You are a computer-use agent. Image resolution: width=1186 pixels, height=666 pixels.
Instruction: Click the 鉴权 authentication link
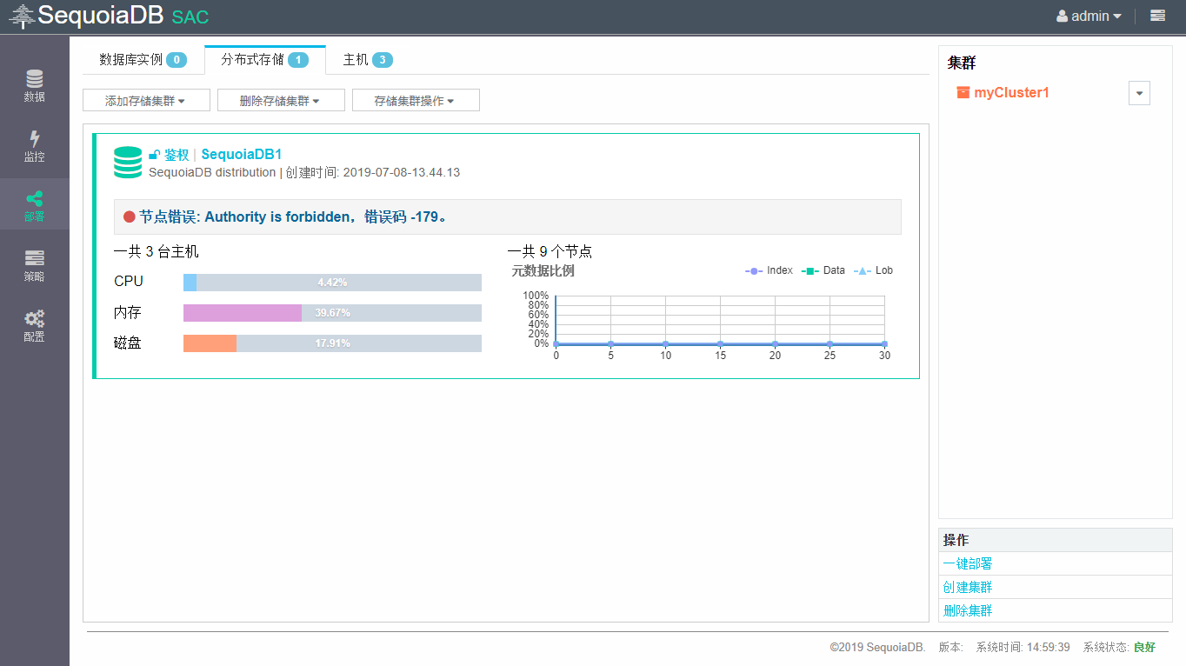(x=177, y=155)
